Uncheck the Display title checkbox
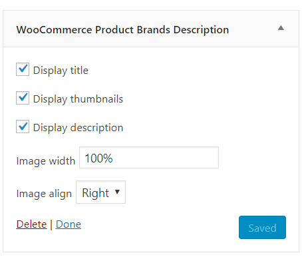Image resolution: width=302 pixels, height=261 pixels. click(x=23, y=69)
